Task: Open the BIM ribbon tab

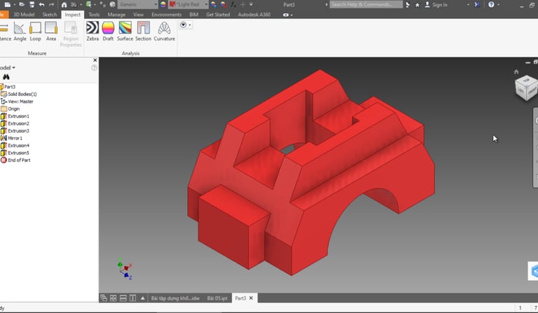Action: coord(193,15)
